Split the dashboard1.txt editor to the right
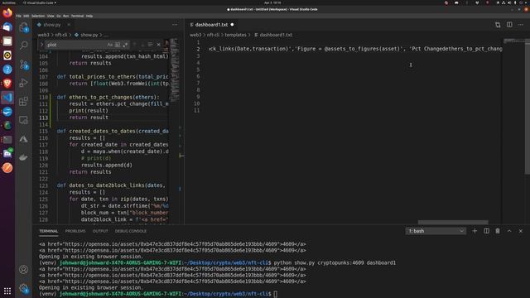 pyautogui.click(x=509, y=25)
